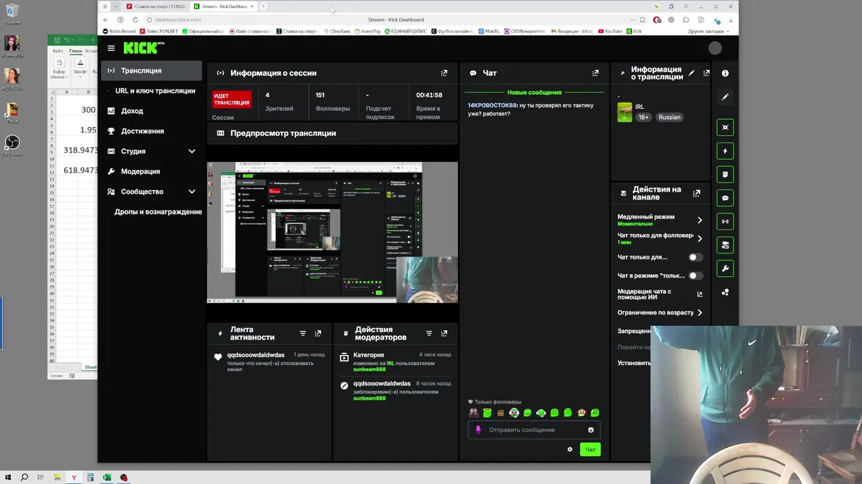Switch to the Stream - Kick Dashboard tab
The width and height of the screenshot is (862, 484).
223,6
